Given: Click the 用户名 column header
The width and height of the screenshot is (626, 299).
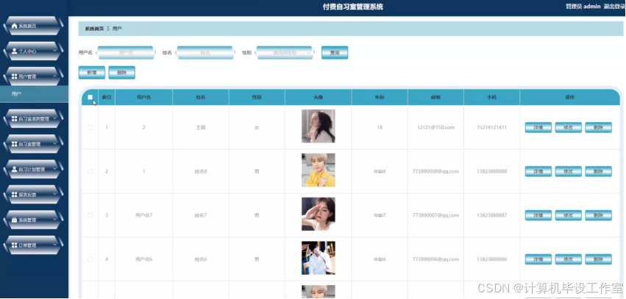Looking at the screenshot, I should [x=143, y=97].
